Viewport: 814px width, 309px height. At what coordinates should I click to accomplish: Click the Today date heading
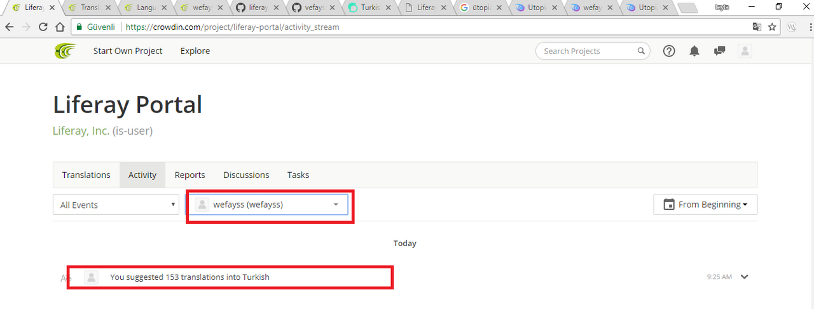tap(405, 244)
